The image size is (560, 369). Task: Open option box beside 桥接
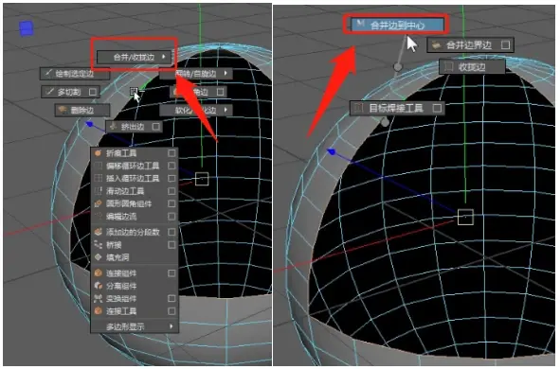(x=172, y=245)
